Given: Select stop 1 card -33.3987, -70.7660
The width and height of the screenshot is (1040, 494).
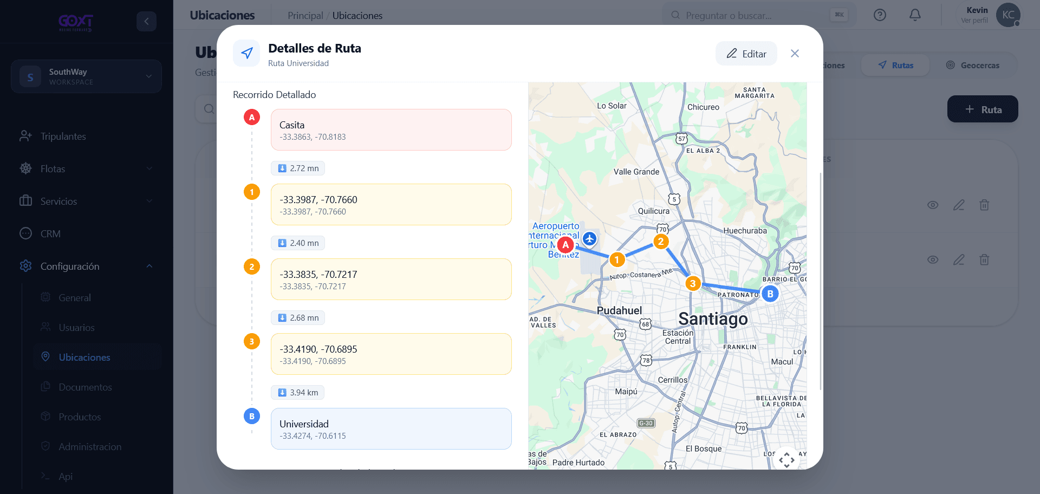Looking at the screenshot, I should point(391,205).
